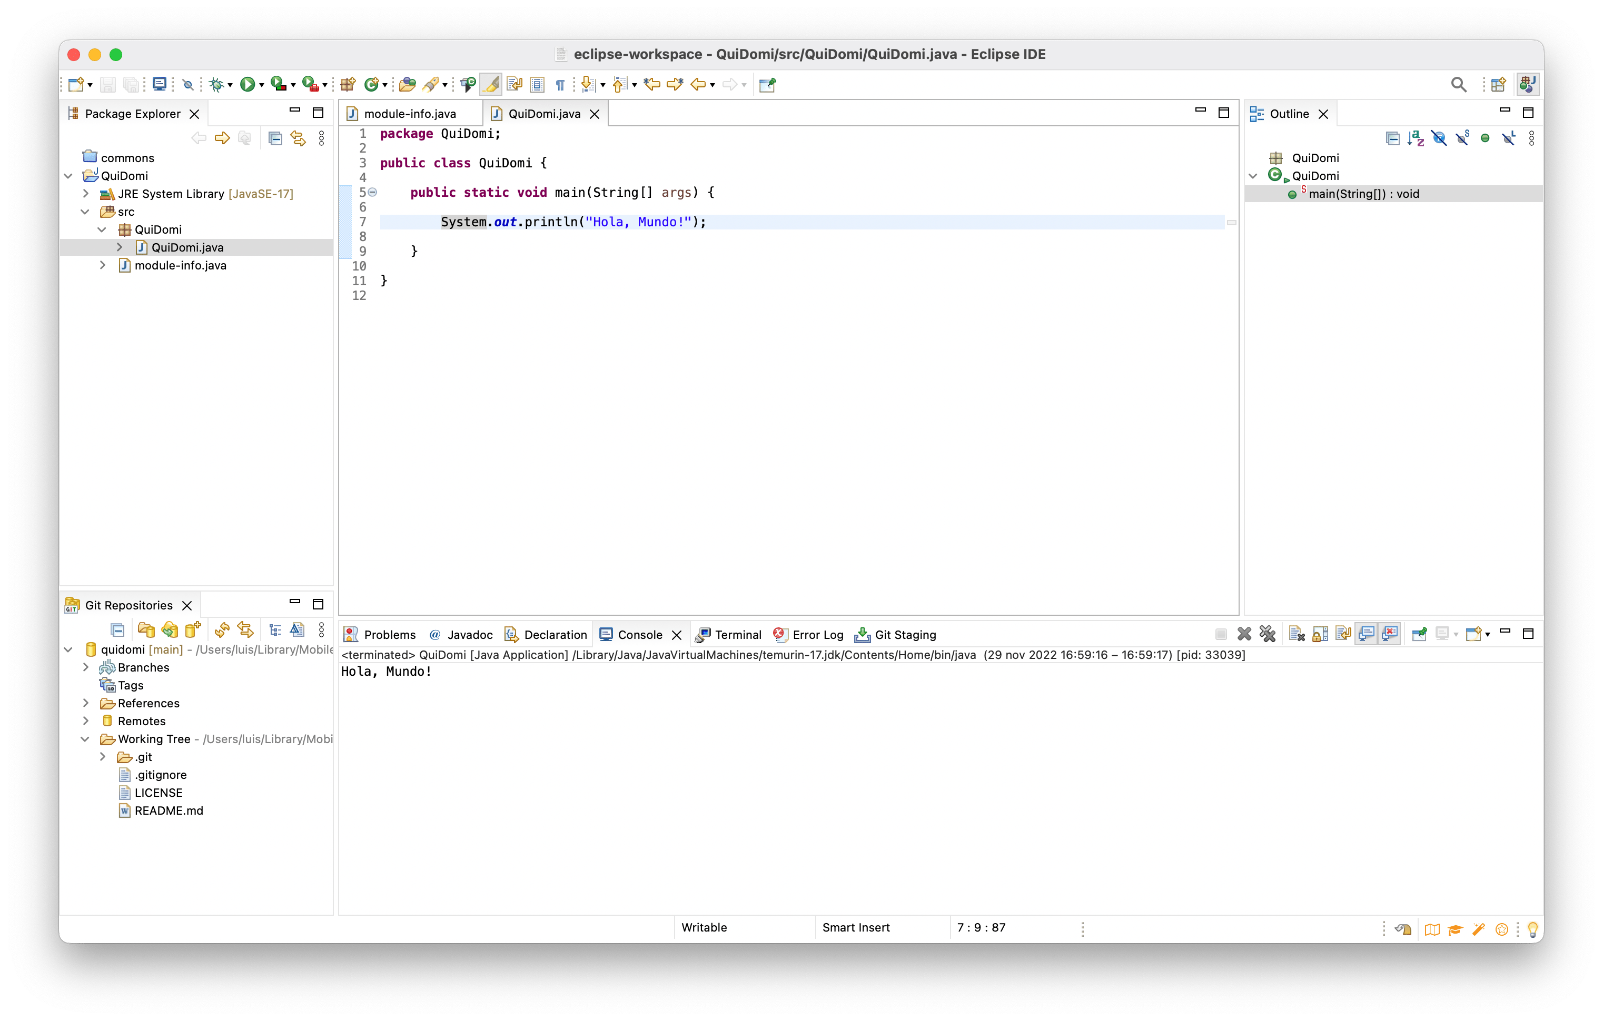1603x1021 pixels.
Task: Click Remove All Terminated Launches double-X icon
Action: click(x=1268, y=635)
